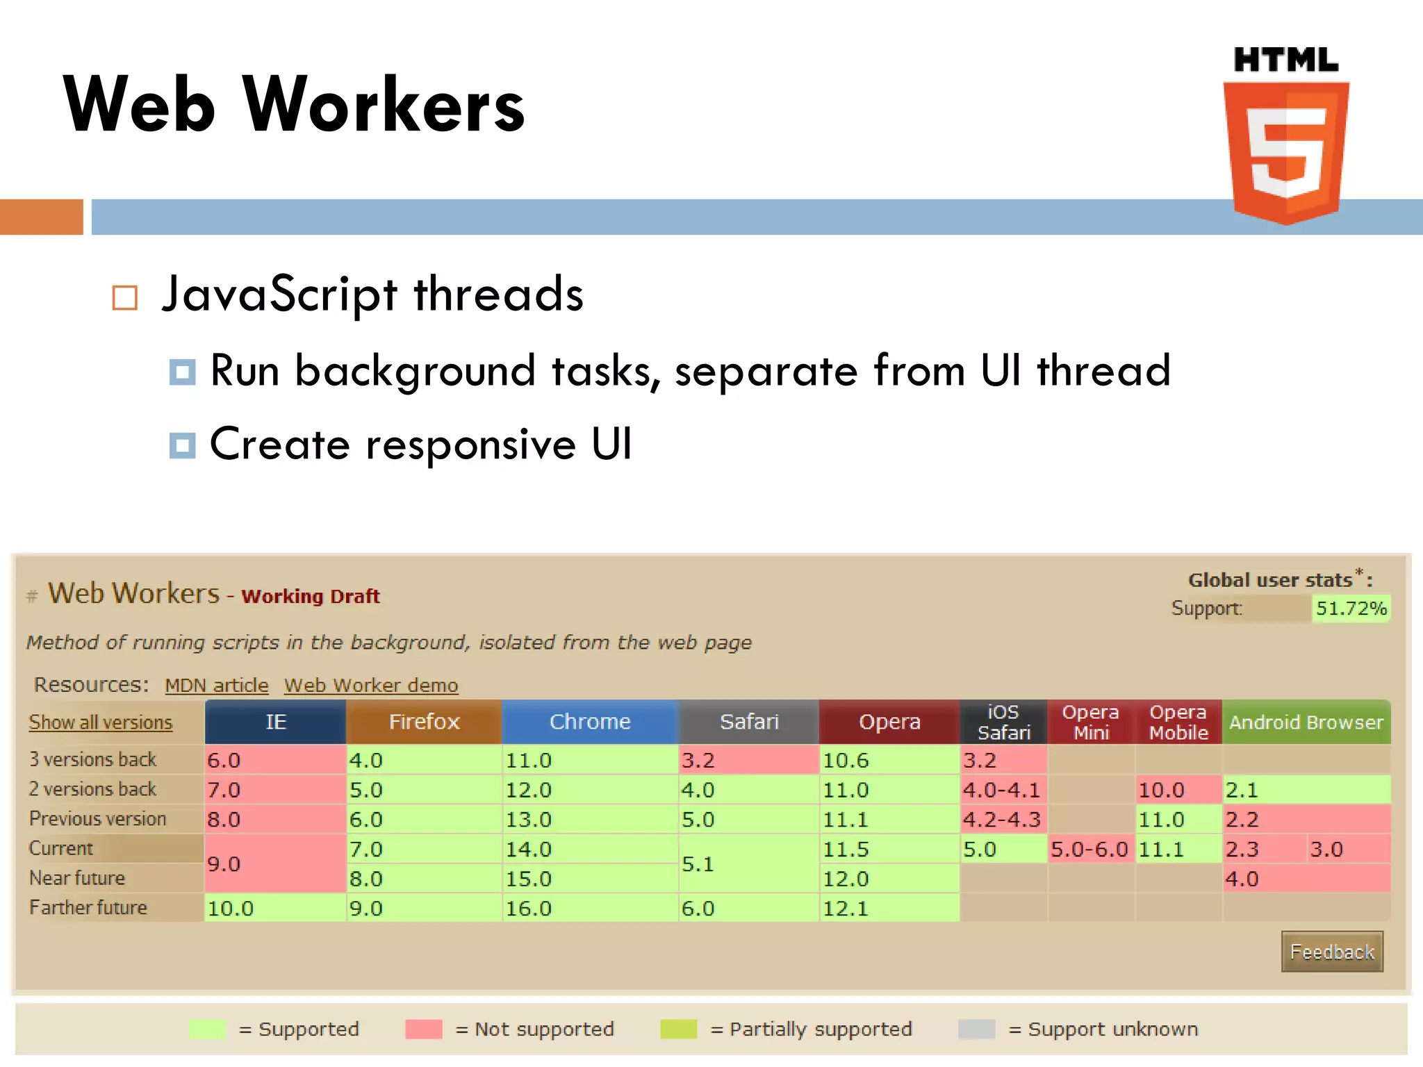
Task: Select the Opera column header
Action: point(889,722)
